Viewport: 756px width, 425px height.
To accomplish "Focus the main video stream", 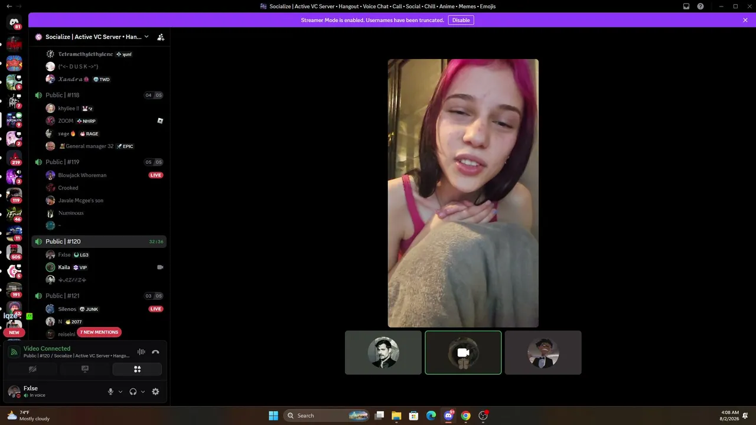I will coord(463,193).
